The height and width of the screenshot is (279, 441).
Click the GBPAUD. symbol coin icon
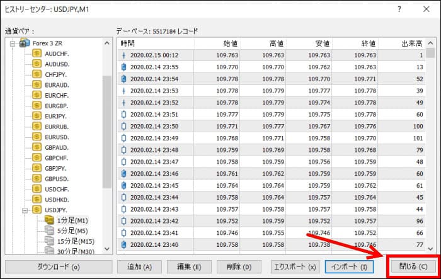(x=37, y=147)
